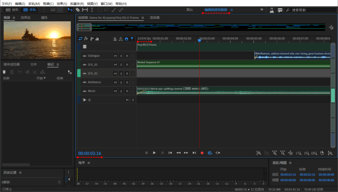Open the 多轨(M) menu
The width and height of the screenshot is (338, 192).
[34, 4]
